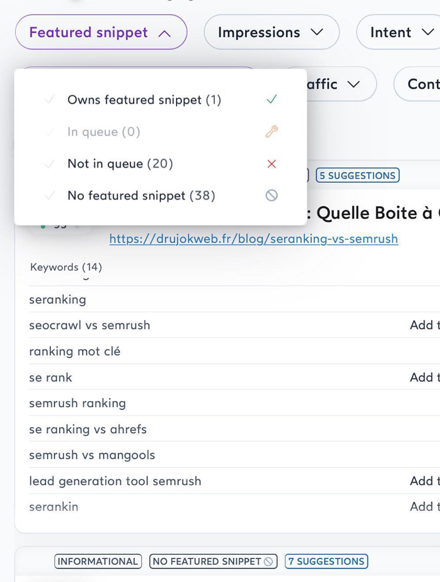Click the NO FEATURED SNIPPET tag
The image size is (440, 582).
click(x=213, y=561)
